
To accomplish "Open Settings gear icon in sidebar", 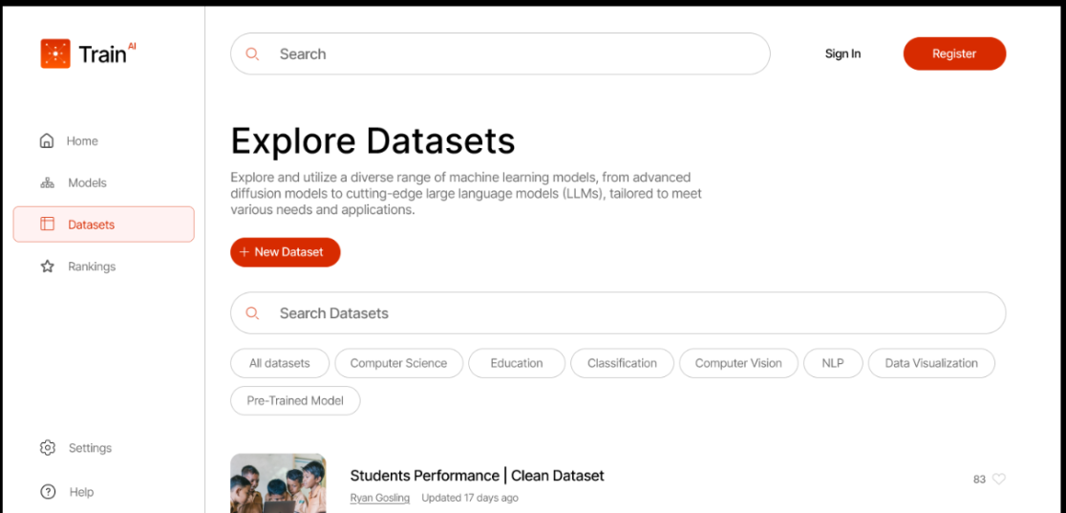I will pos(48,448).
